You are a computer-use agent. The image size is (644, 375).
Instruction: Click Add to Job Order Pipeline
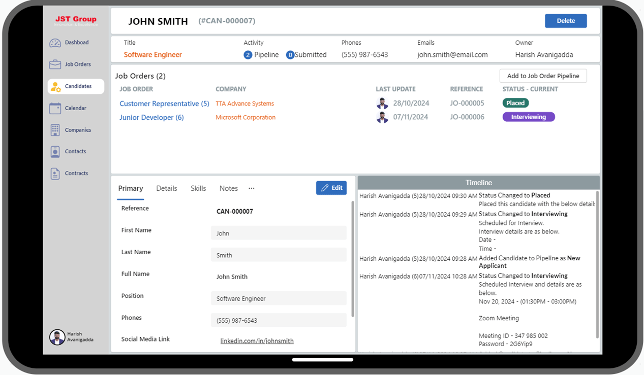(x=543, y=76)
